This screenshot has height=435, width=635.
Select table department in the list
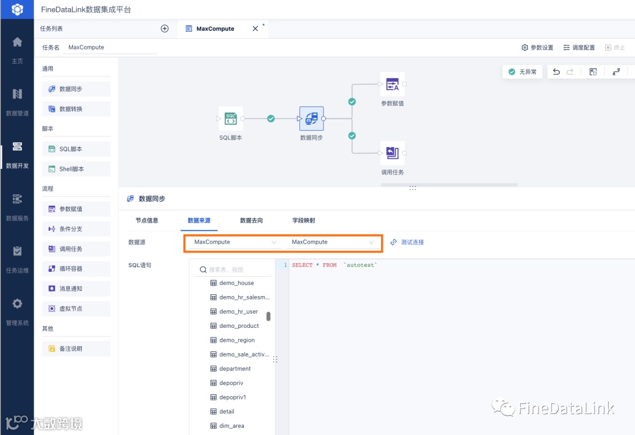230,368
